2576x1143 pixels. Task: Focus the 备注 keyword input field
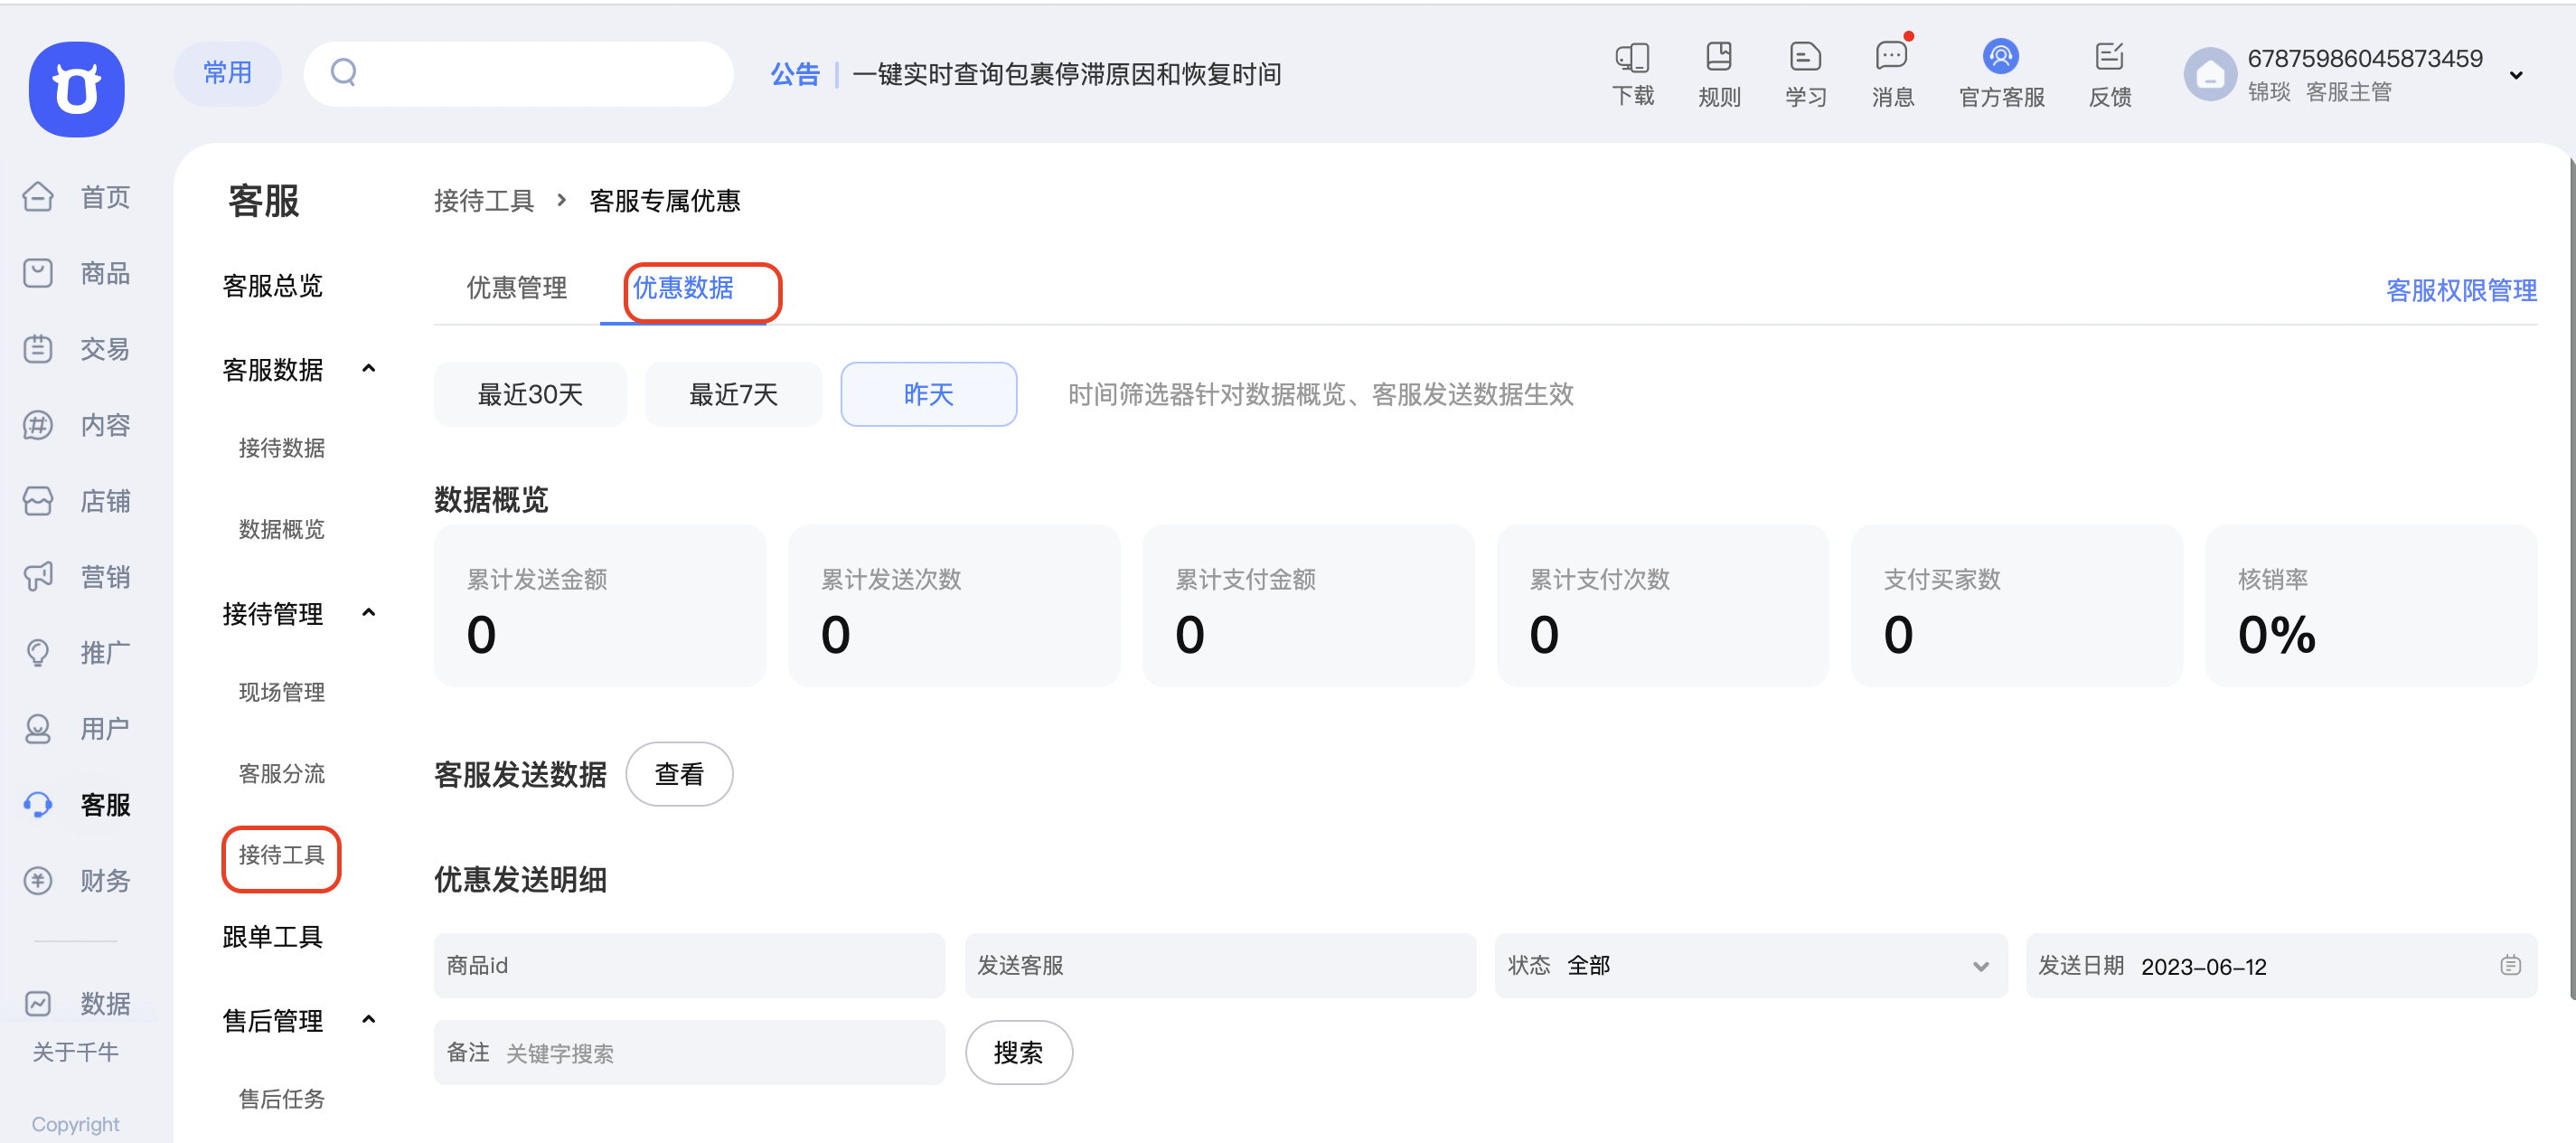tap(689, 1053)
